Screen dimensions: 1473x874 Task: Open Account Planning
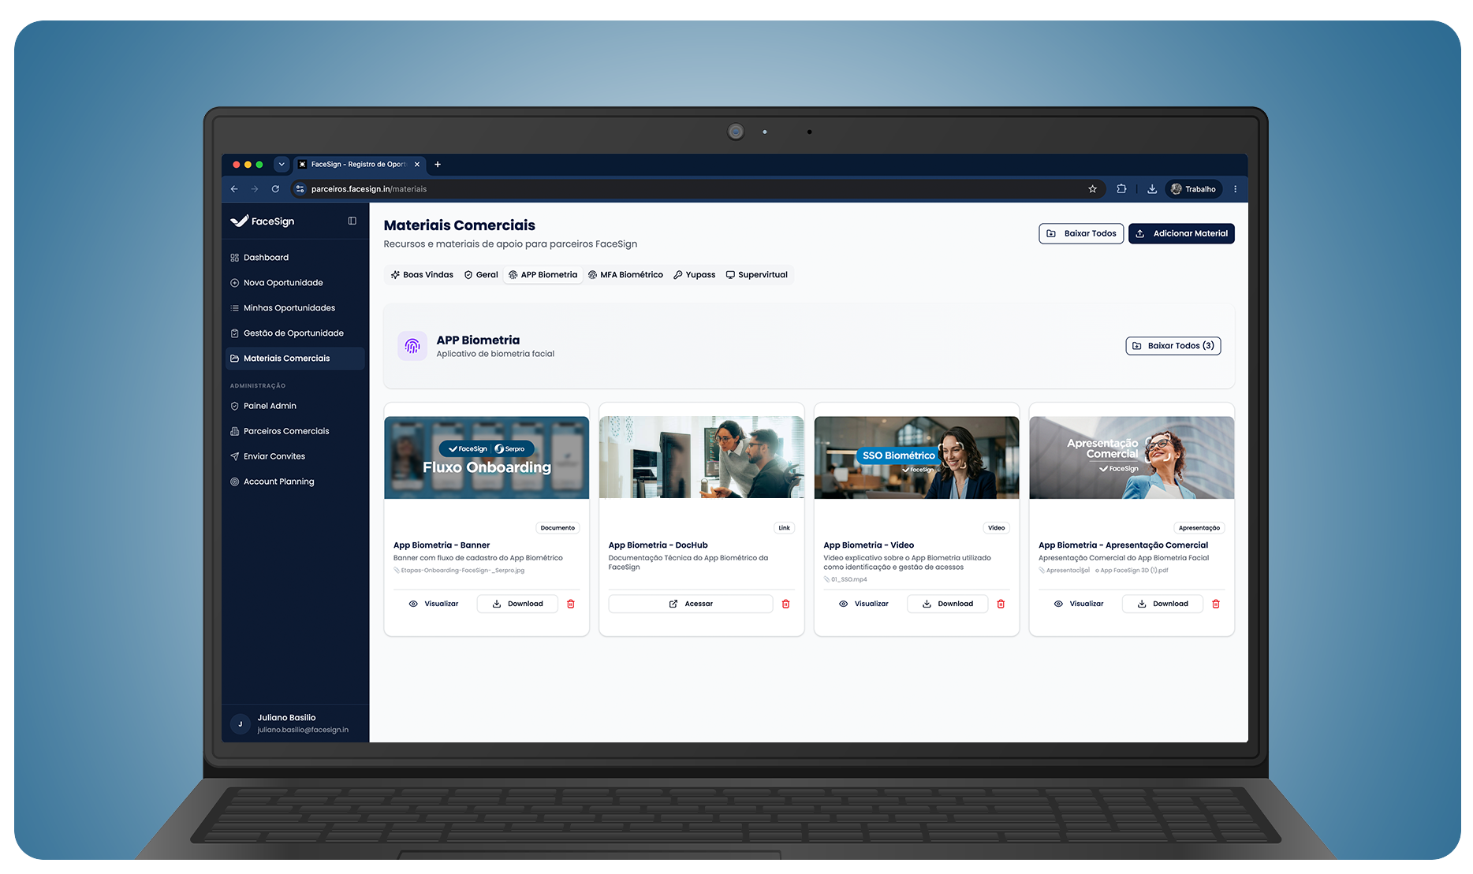[x=295, y=482]
